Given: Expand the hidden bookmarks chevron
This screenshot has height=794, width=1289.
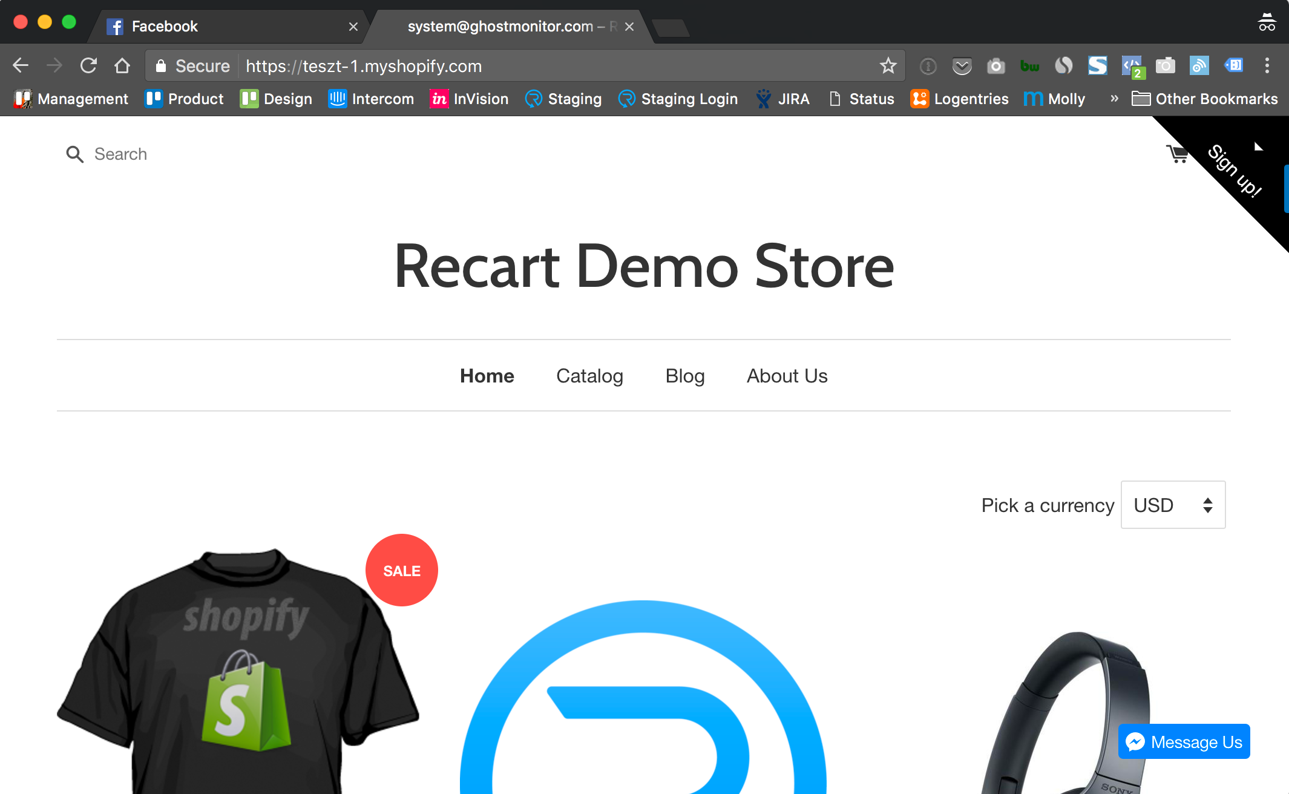Looking at the screenshot, I should pos(1114,99).
